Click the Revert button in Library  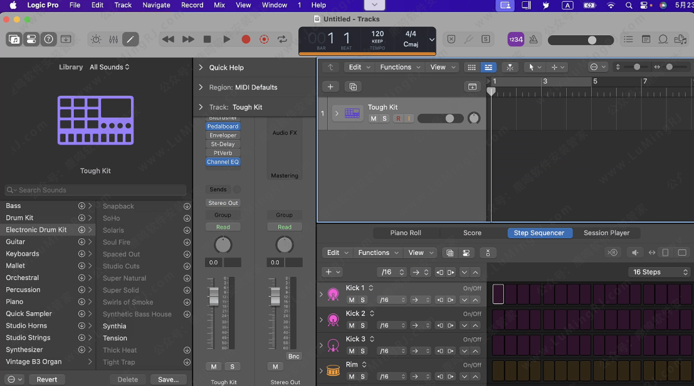click(x=46, y=380)
